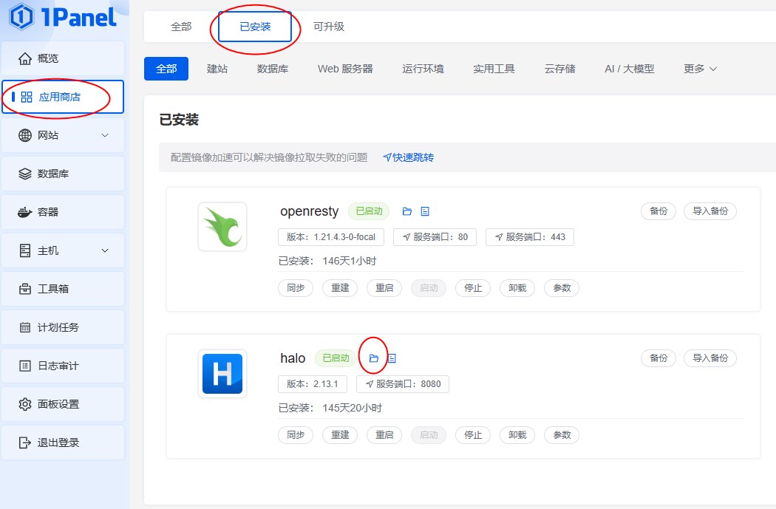
Task: Filter apps by 建站 category
Action: pyautogui.click(x=217, y=69)
